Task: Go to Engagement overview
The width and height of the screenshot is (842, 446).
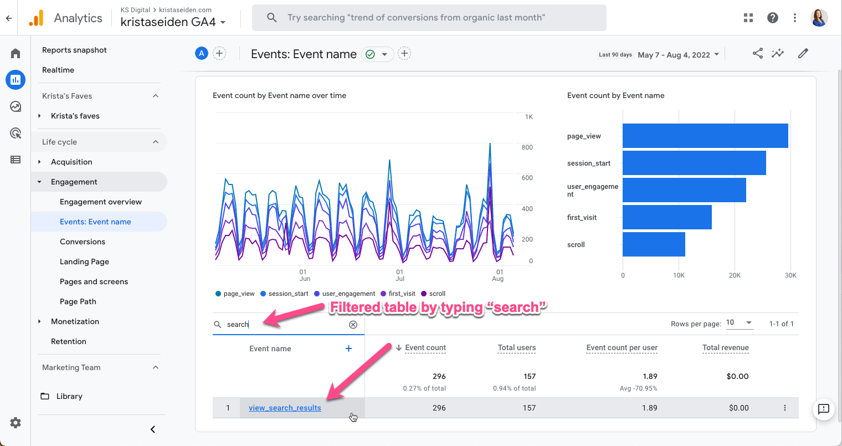Action: (x=101, y=202)
